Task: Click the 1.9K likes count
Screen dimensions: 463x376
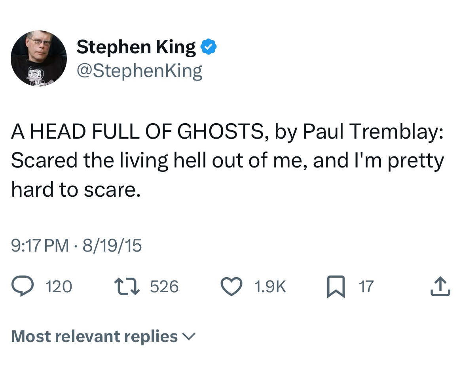Action: (x=270, y=286)
